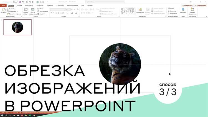Select the oval shape in shapes gallery
The height and width of the screenshot is (117, 208).
coord(131,9)
